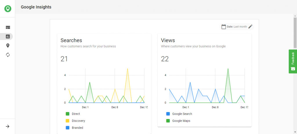This screenshot has height=134, width=297.
Task: Click the Google Maps legend label
Action: tap(181, 121)
